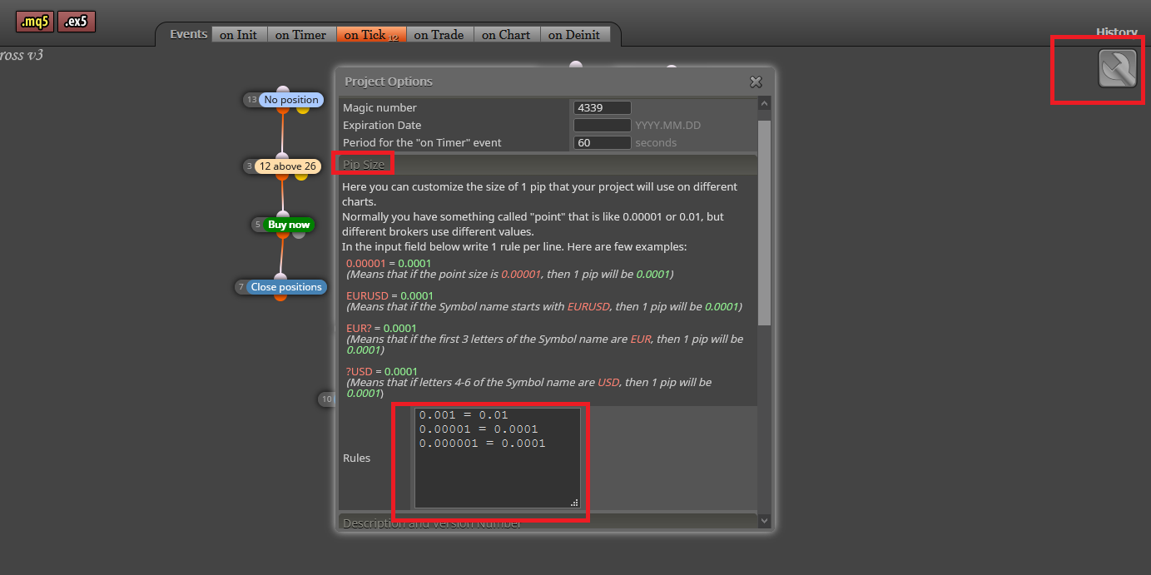The width and height of the screenshot is (1151, 575).
Task: Switch to the on Timer event tab
Action: (x=300, y=35)
